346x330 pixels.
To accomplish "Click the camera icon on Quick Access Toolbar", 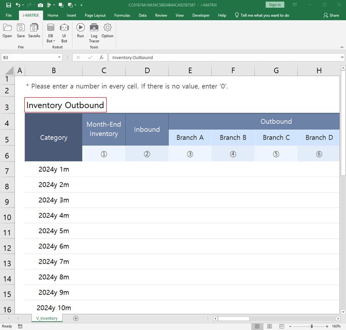I will [40, 5].
